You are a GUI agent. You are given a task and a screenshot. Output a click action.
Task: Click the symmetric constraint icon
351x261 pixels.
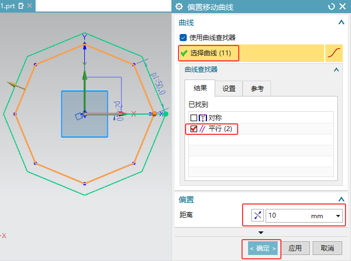tap(203, 118)
